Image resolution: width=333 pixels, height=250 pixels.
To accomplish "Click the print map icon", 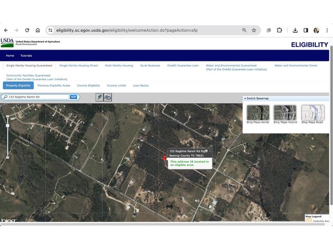I will point(107,97).
